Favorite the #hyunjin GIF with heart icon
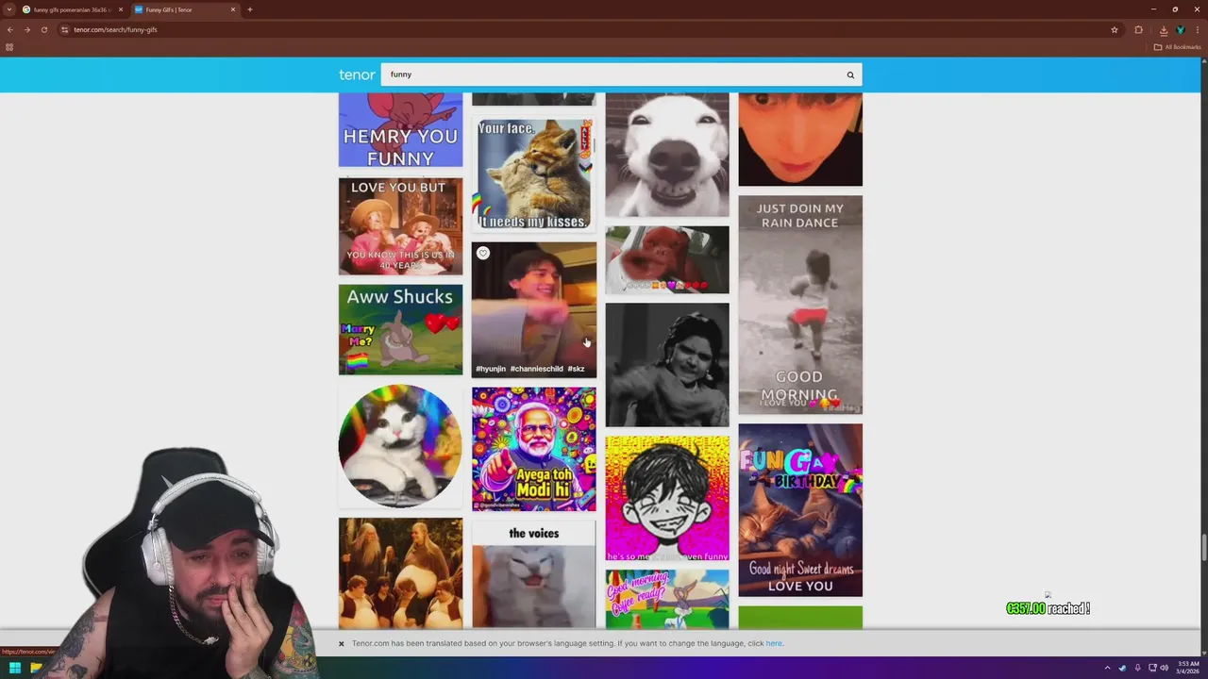Image resolution: width=1208 pixels, height=679 pixels. tap(483, 253)
